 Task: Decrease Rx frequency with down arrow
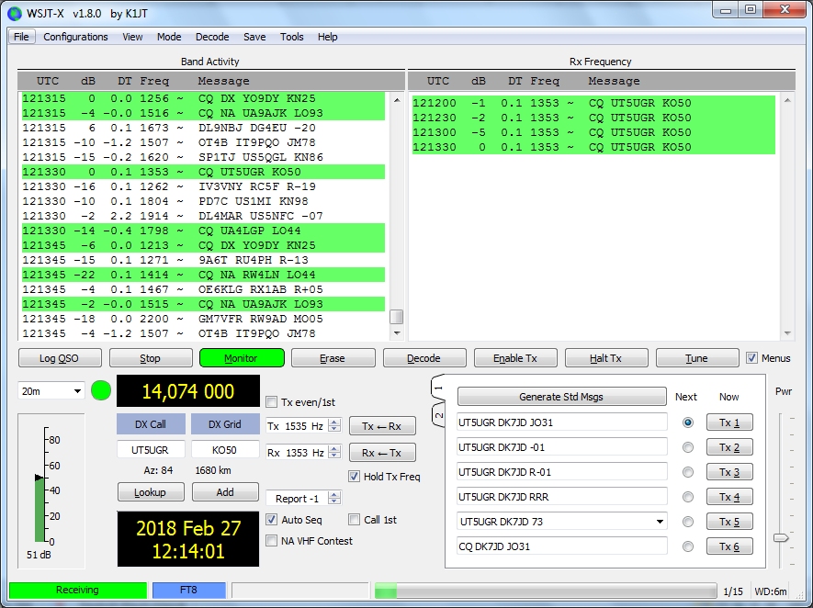click(x=334, y=456)
